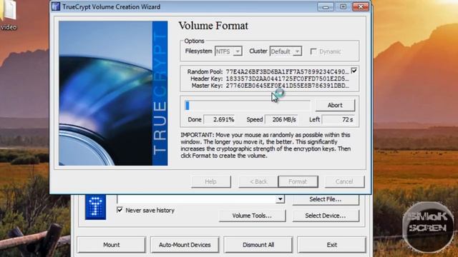The width and height of the screenshot is (458, 257).
Task: Click Dismount All button
Action: coord(258,245)
